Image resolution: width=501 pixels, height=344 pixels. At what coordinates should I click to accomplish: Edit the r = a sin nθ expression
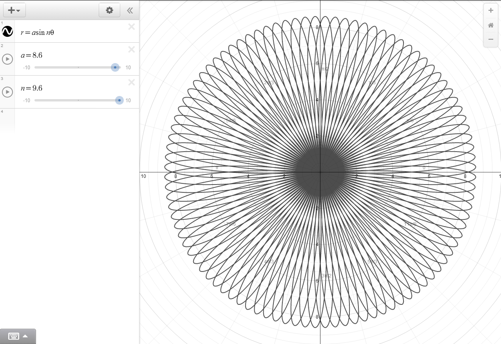coord(38,33)
